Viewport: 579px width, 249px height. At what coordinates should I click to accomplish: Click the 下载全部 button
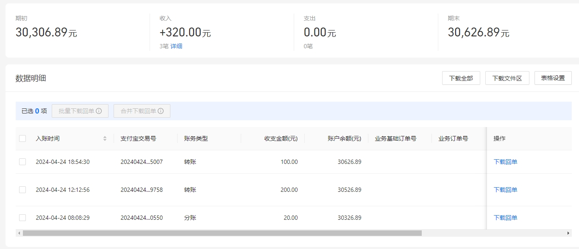pyautogui.click(x=461, y=78)
